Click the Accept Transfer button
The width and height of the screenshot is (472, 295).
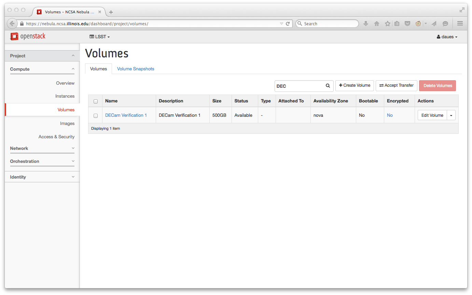click(397, 85)
